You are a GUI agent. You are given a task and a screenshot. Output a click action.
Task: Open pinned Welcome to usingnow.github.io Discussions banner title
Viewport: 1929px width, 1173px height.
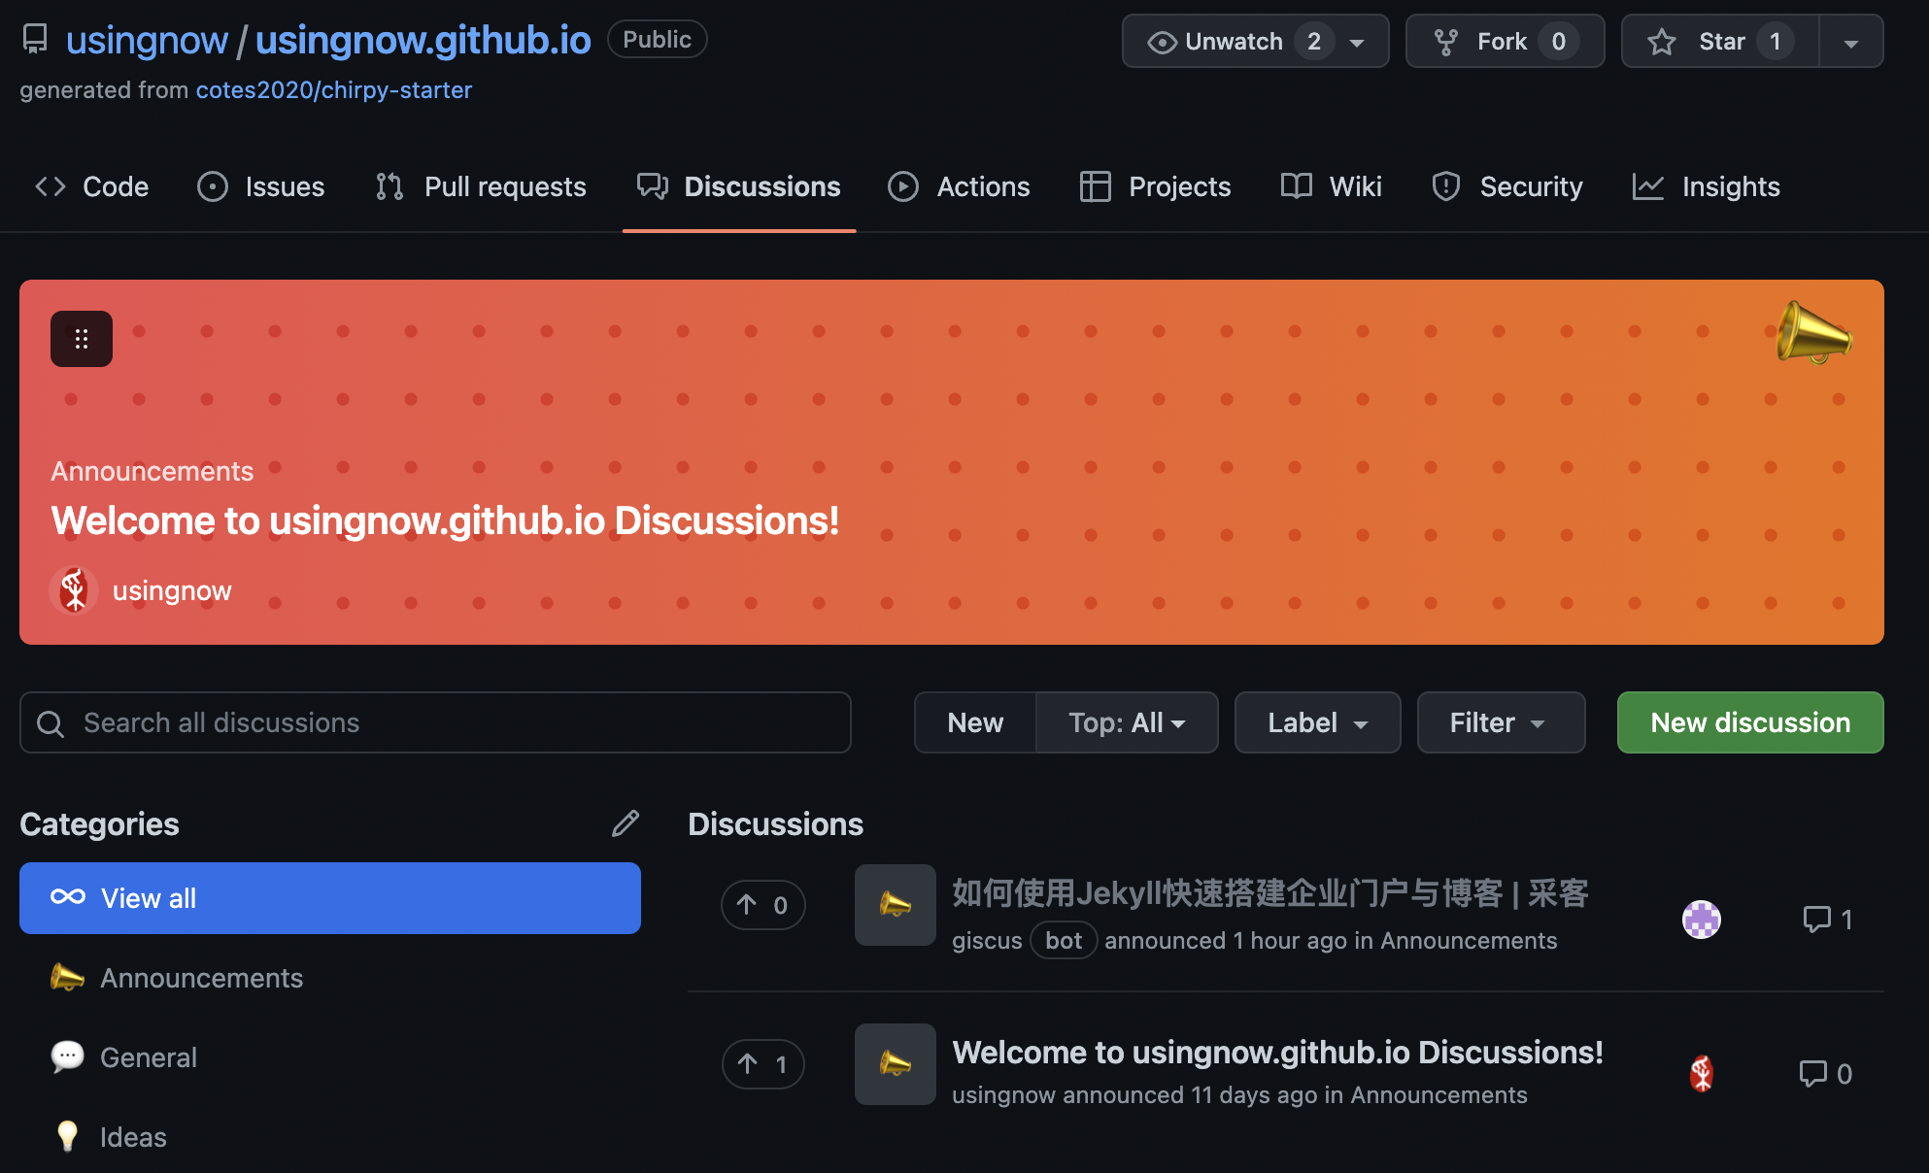click(x=445, y=520)
